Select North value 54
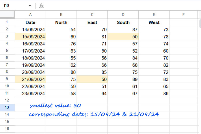Viewport: 201px width, 134px height. click(x=61, y=29)
